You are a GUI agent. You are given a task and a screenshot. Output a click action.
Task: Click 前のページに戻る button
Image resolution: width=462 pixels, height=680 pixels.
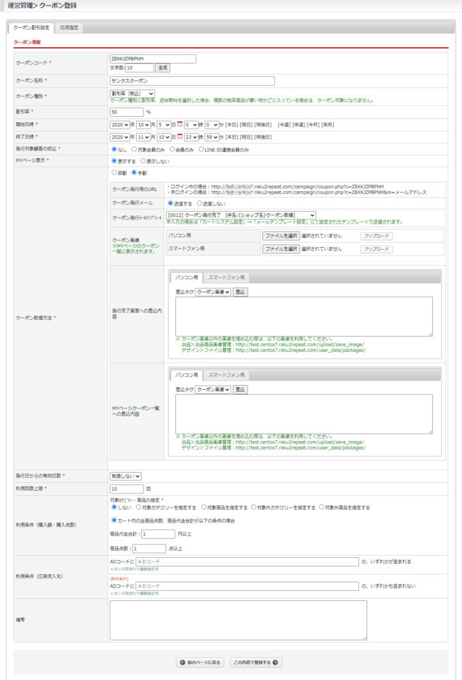click(200, 663)
